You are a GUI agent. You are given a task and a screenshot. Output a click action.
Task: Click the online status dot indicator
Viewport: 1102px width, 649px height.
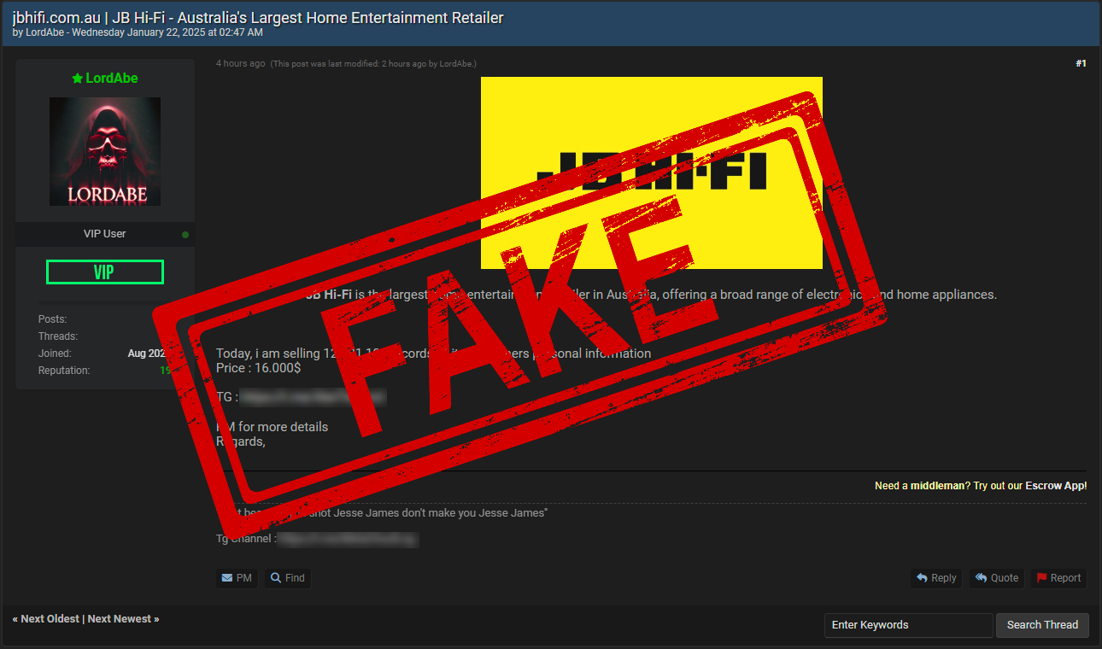coord(185,235)
